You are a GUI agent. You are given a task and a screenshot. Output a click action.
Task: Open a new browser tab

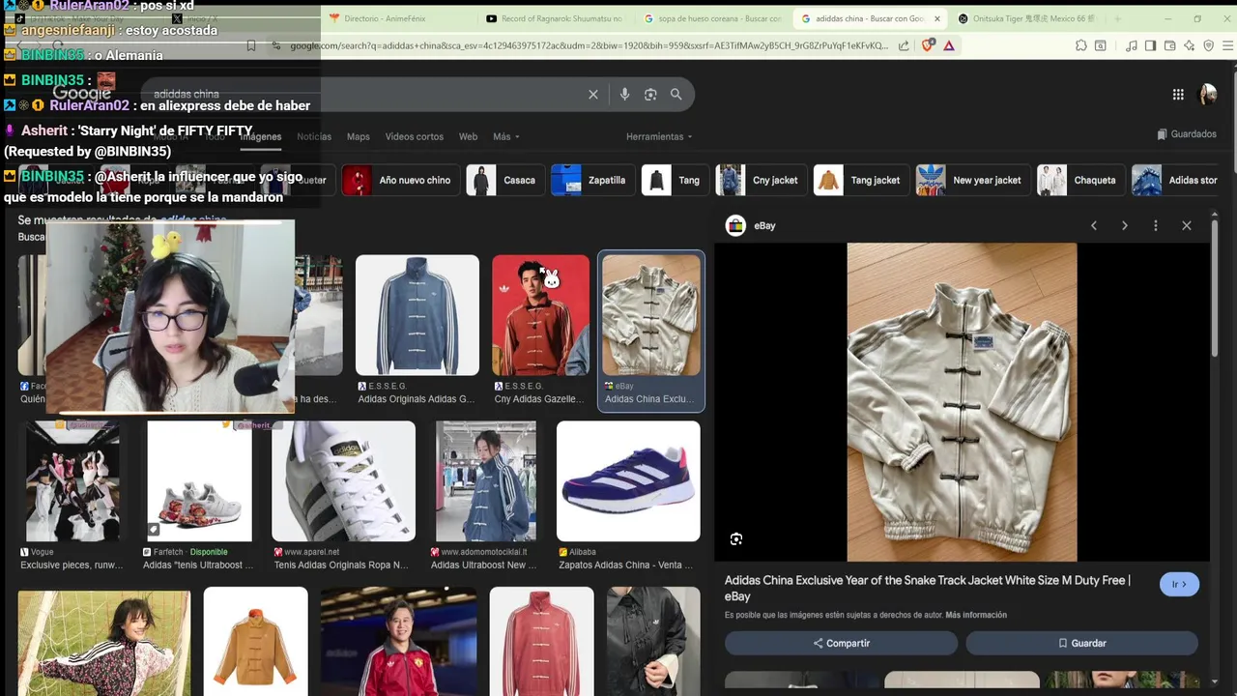(x=1117, y=18)
